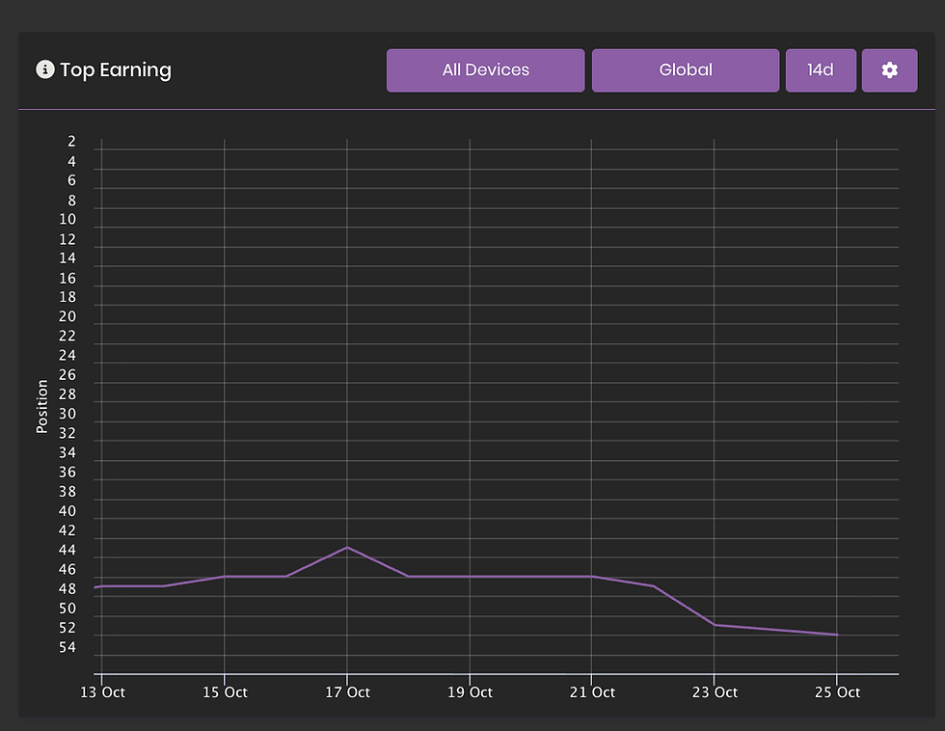Click the 17 Oct peak on chart line
Image resolution: width=945 pixels, height=731 pixels.
346,547
